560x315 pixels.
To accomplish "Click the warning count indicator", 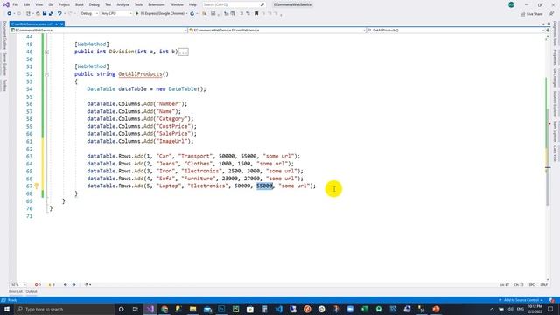I will (x=52, y=285).
